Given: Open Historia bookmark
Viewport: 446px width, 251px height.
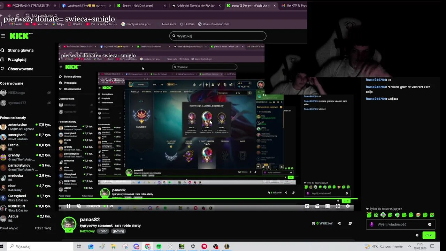Looking at the screenshot, I should pos(187,24).
